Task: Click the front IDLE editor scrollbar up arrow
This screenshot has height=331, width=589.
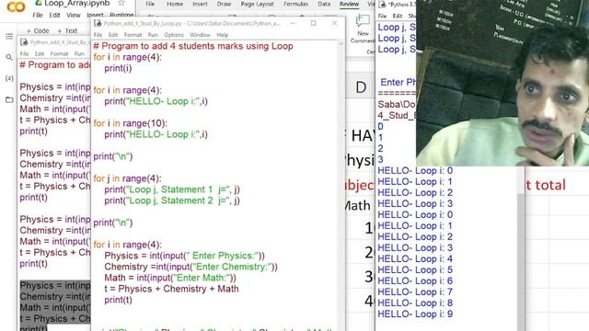Action: pos(341,44)
